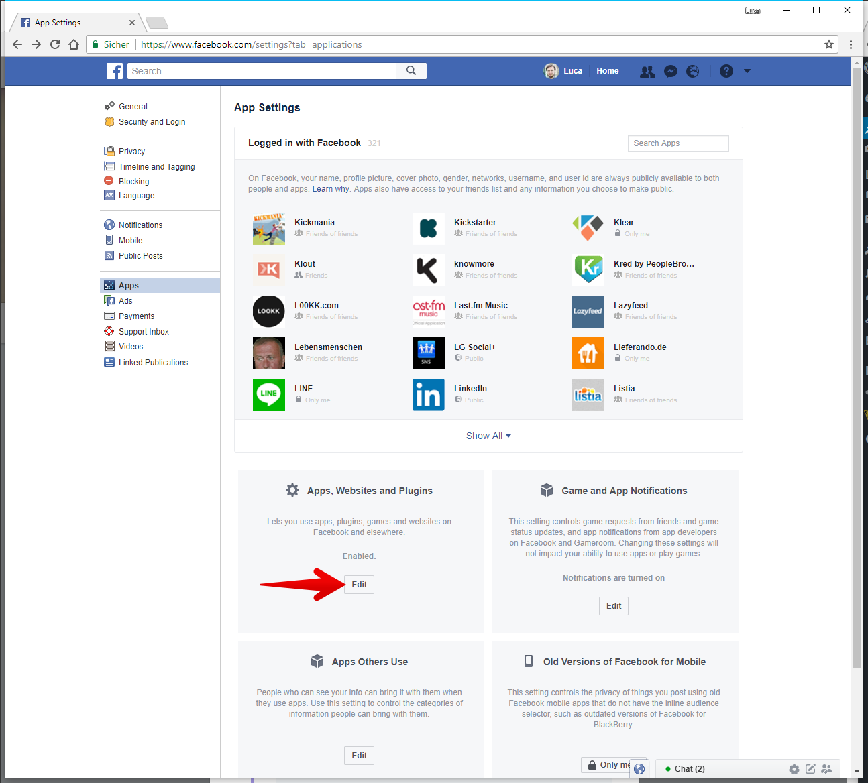Open the Klout app icon

point(269,270)
